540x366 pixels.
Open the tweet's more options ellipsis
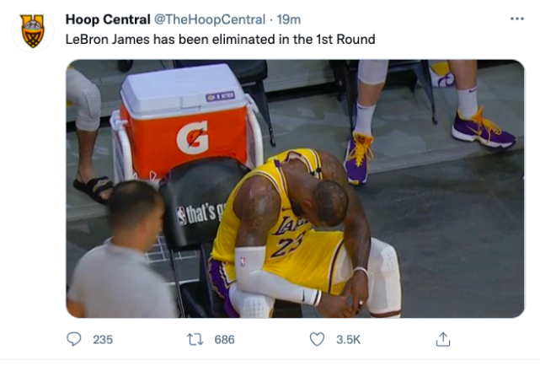pyautogui.click(x=516, y=19)
